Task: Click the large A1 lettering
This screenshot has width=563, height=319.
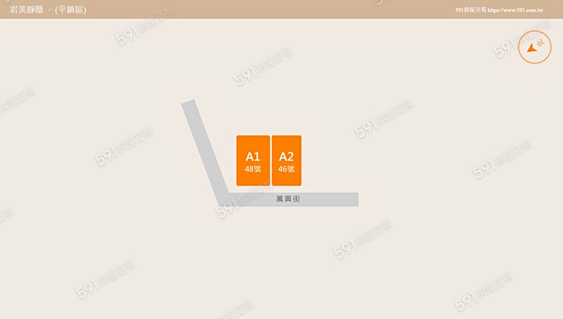Action: point(253,156)
